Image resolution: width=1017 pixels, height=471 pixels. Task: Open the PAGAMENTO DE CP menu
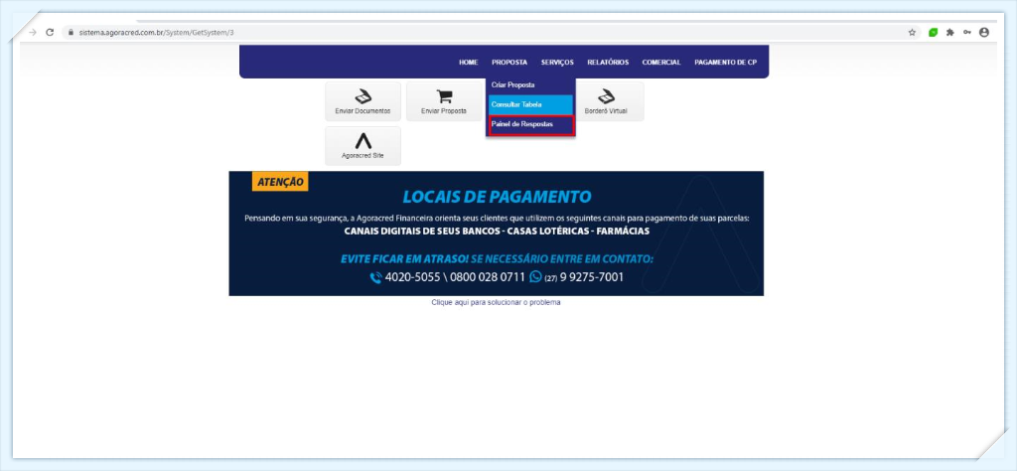[x=725, y=63]
